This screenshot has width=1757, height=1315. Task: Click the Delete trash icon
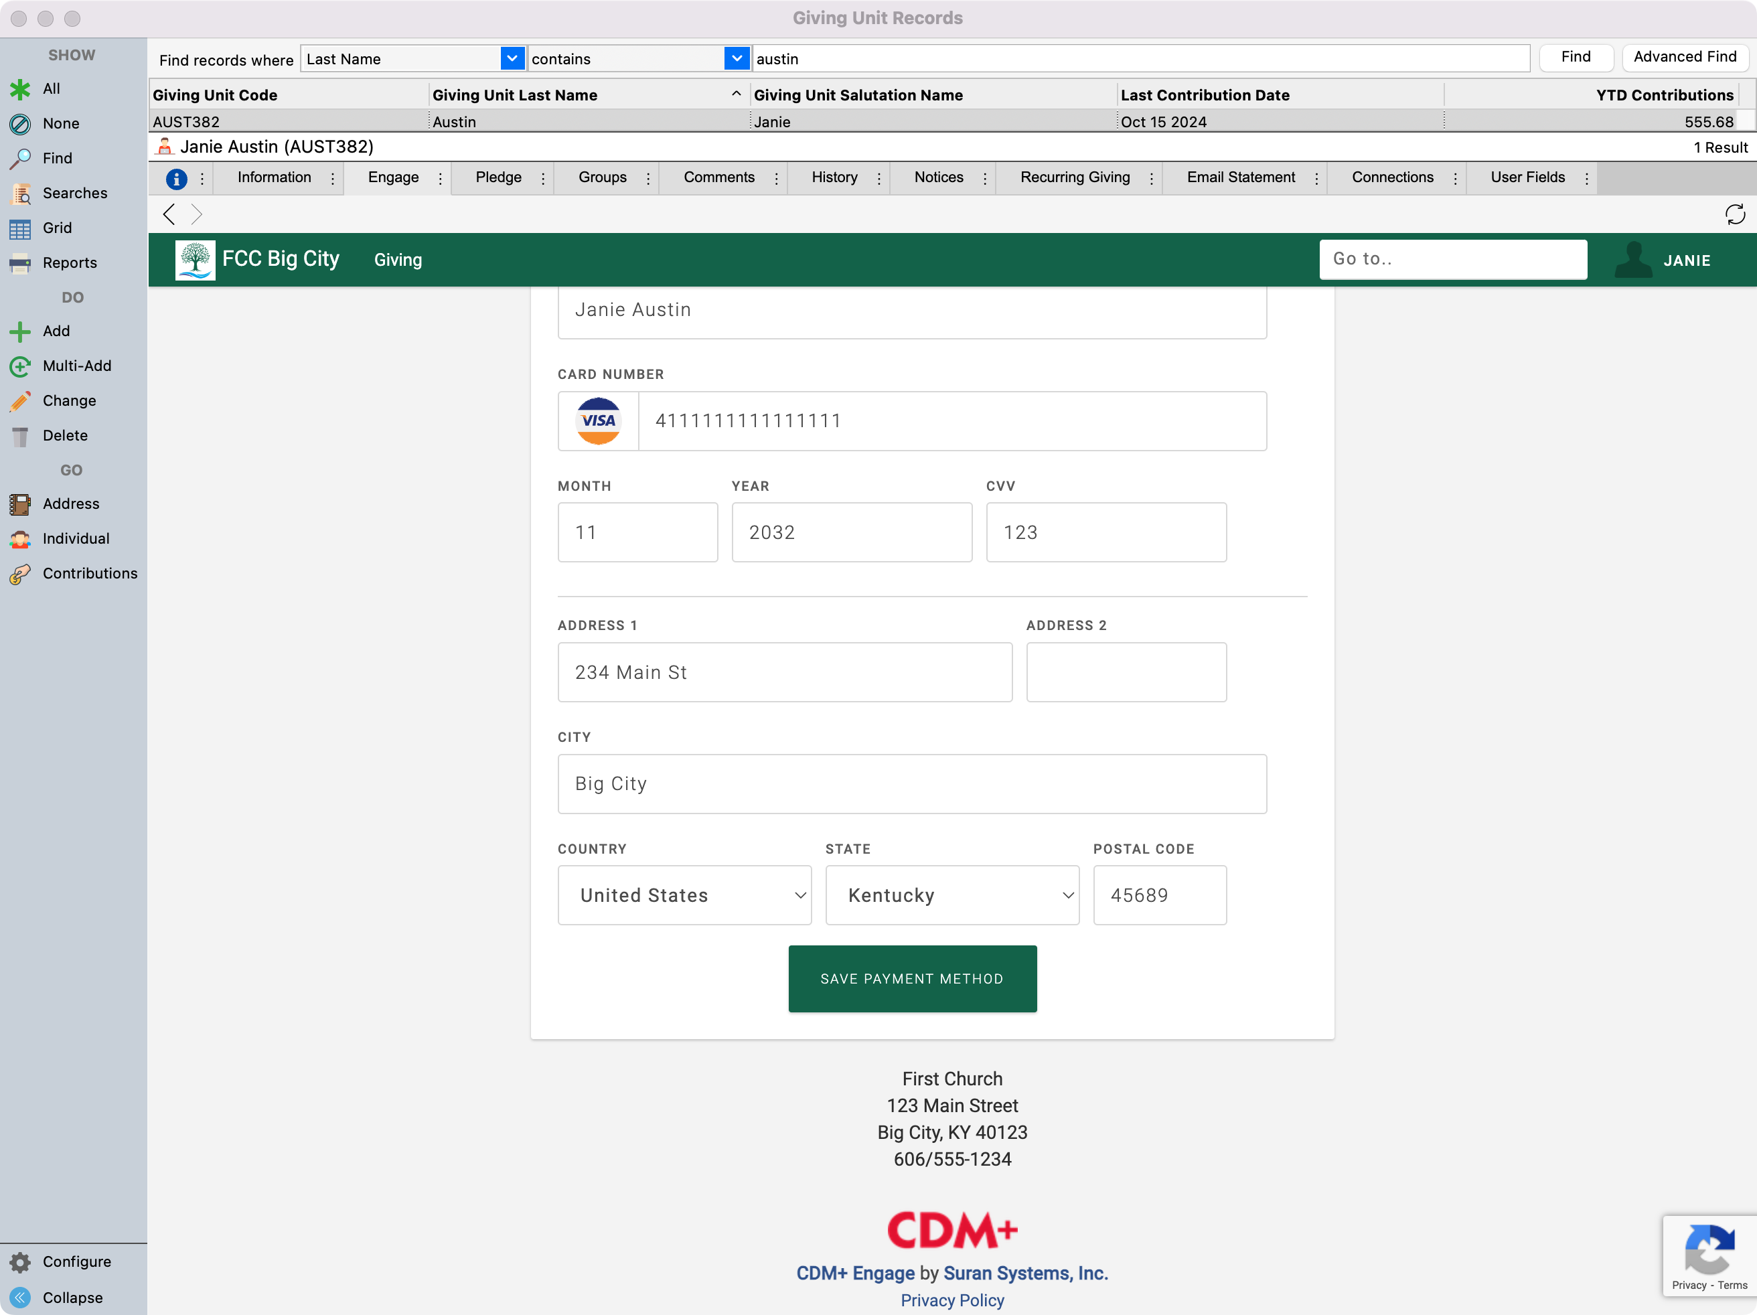20,436
